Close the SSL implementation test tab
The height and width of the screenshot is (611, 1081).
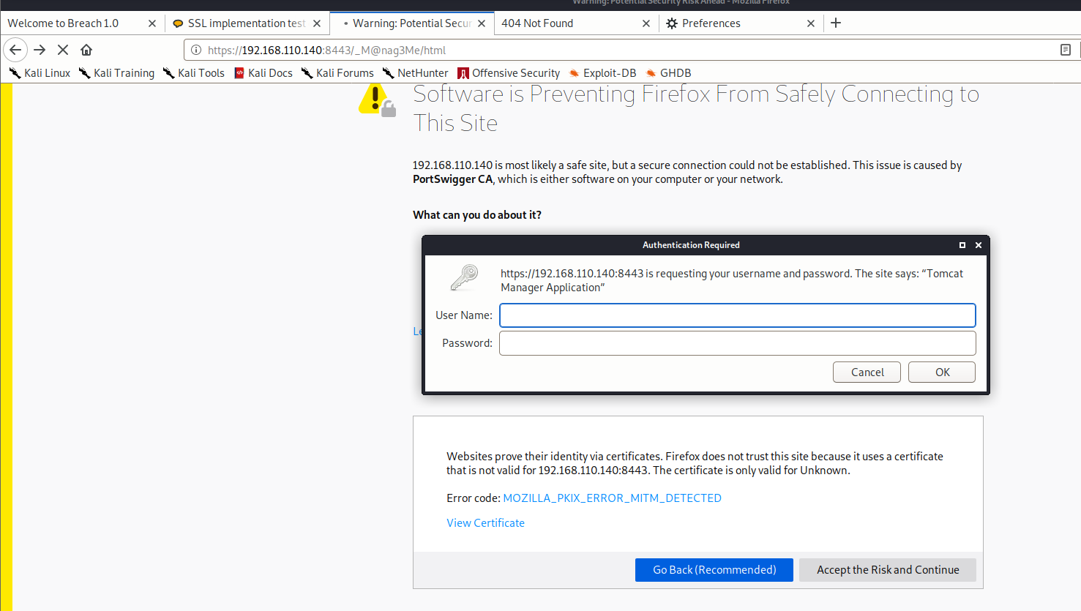coord(317,23)
